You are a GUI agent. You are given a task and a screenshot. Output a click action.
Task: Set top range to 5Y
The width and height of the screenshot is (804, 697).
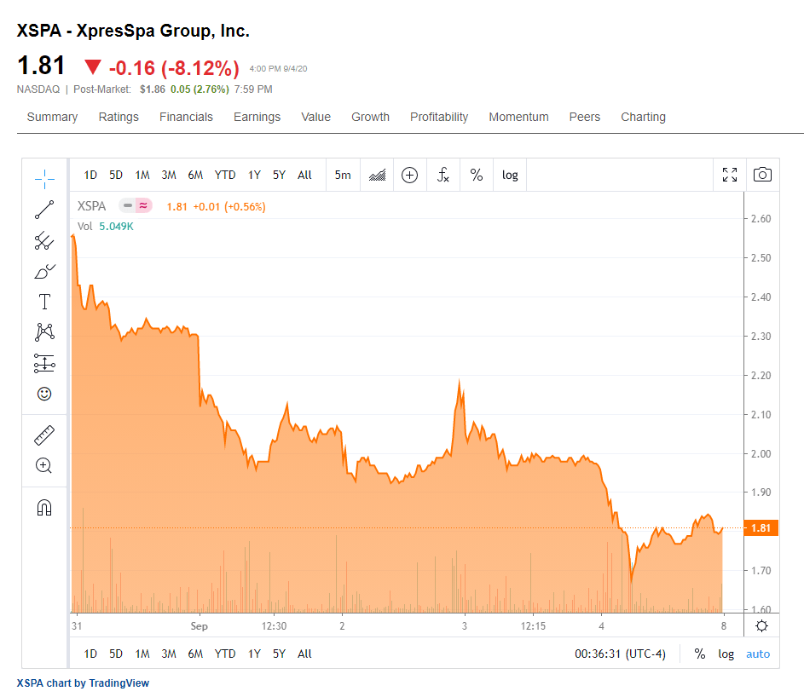pyautogui.click(x=279, y=176)
